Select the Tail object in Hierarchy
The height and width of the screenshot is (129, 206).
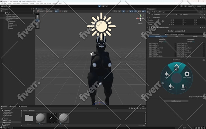pos(11,27)
